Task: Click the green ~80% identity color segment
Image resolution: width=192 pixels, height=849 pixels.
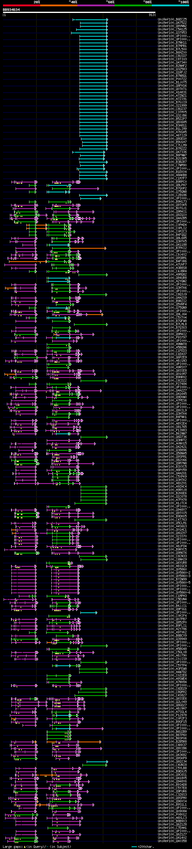Action: click(133, 6)
